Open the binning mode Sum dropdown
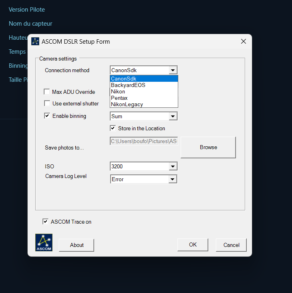The image size is (292, 293). point(173,116)
